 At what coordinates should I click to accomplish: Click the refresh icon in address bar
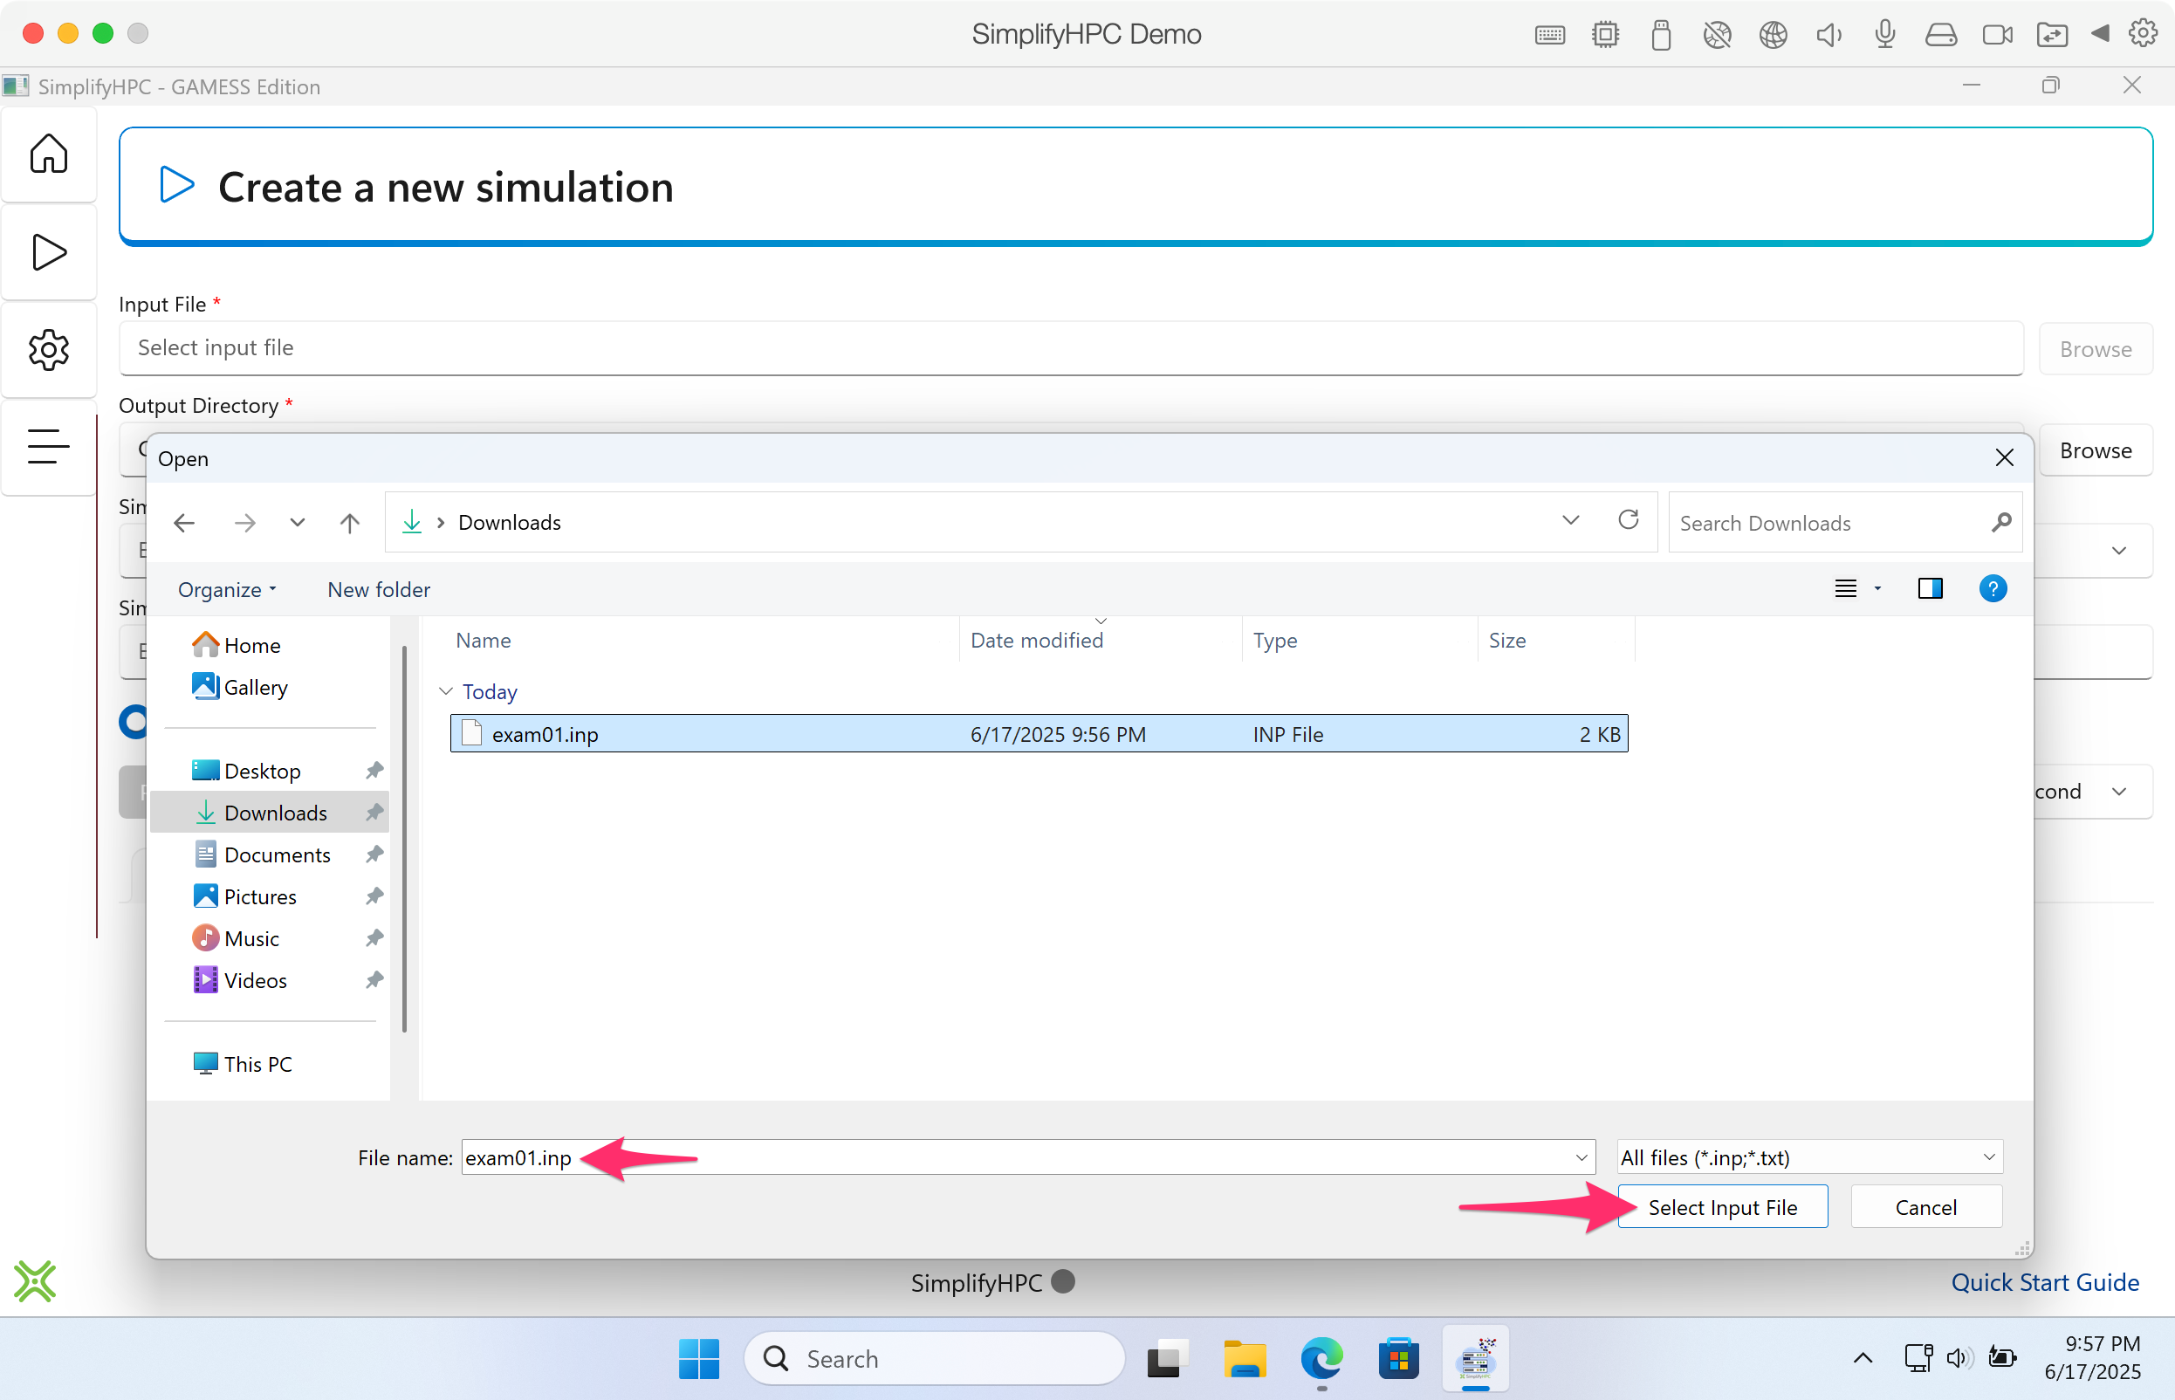click(x=1628, y=520)
